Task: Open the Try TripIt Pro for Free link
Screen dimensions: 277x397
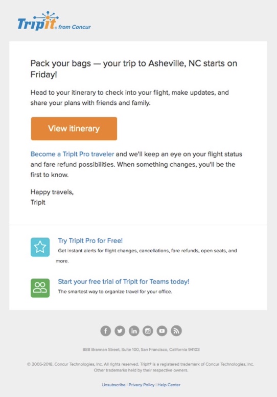Action: coord(90,240)
